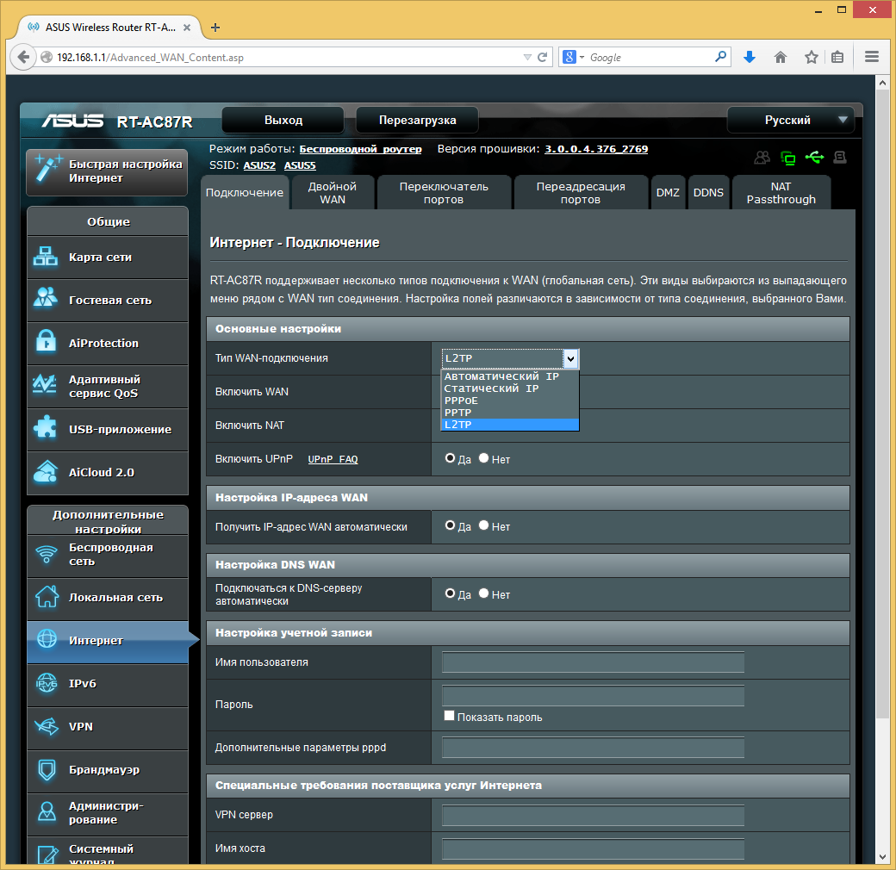Choose Статический IP from the list
Screen dimensions: 896x870
coord(510,388)
